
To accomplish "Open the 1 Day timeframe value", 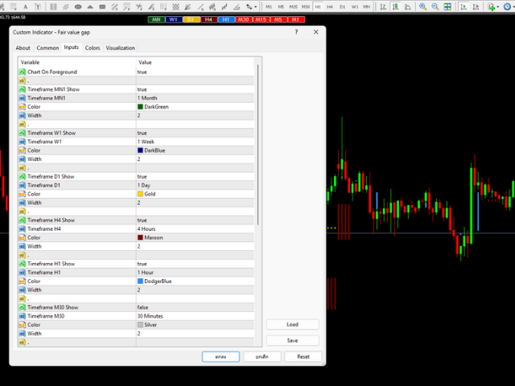I will coord(195,186).
